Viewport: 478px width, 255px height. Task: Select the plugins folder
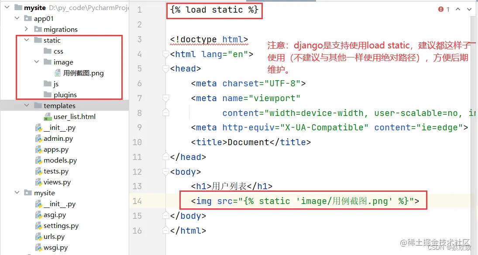coord(65,95)
